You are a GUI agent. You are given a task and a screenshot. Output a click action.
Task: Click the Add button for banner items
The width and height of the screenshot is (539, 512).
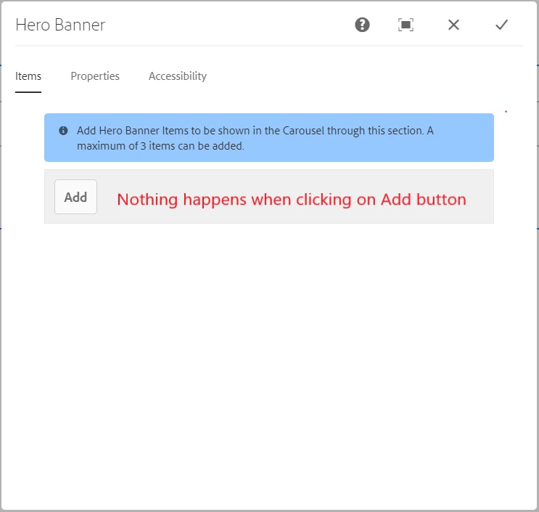(x=75, y=197)
